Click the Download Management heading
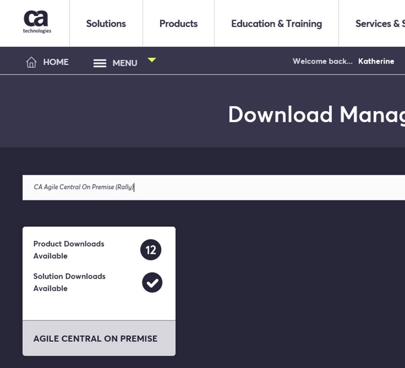 [317, 115]
